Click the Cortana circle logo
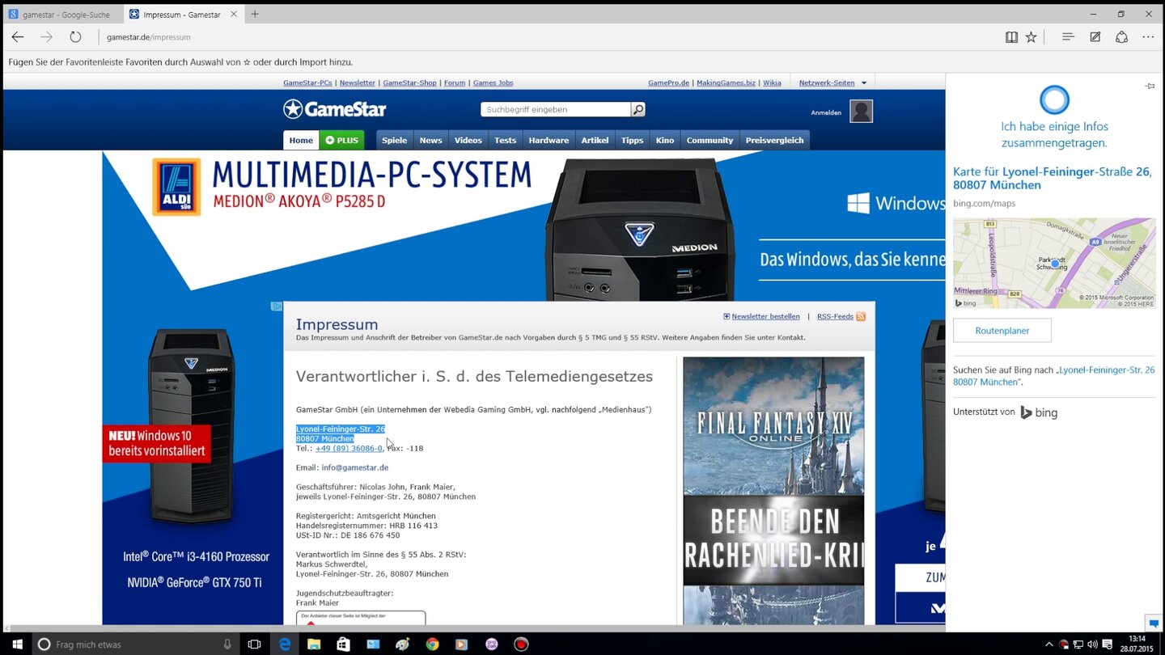This screenshot has height=655, width=1165. coord(1054,100)
